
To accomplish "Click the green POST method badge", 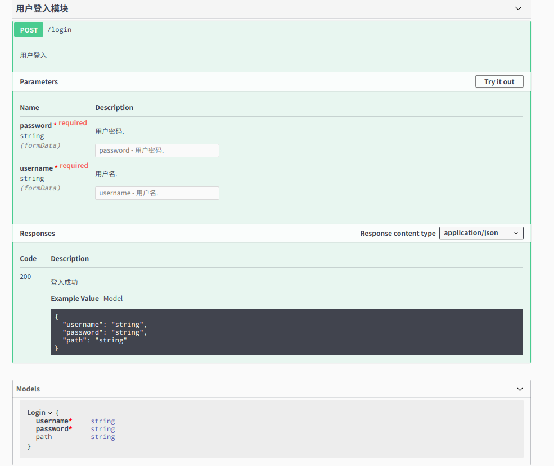I will click(28, 30).
